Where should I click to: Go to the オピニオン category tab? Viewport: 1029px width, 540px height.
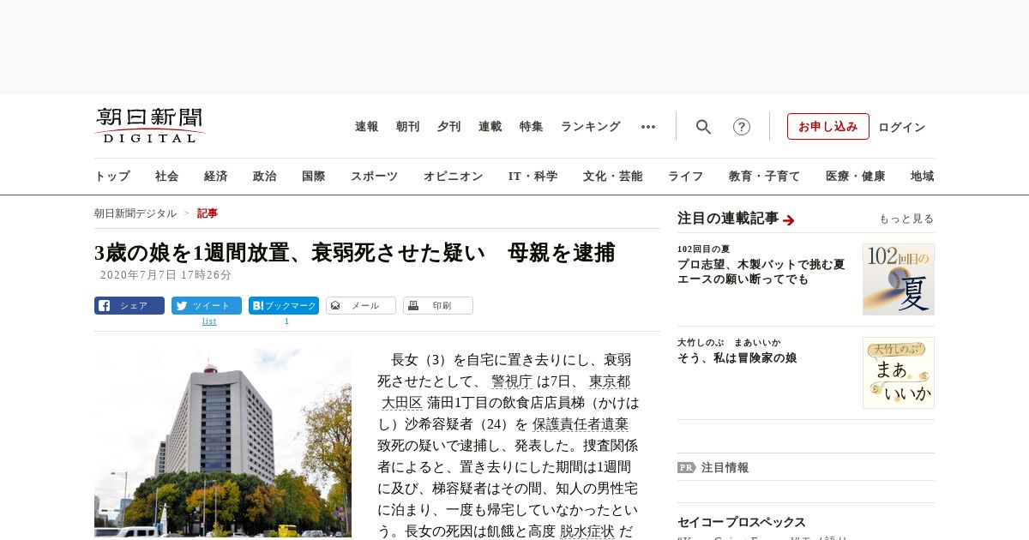[x=453, y=177]
